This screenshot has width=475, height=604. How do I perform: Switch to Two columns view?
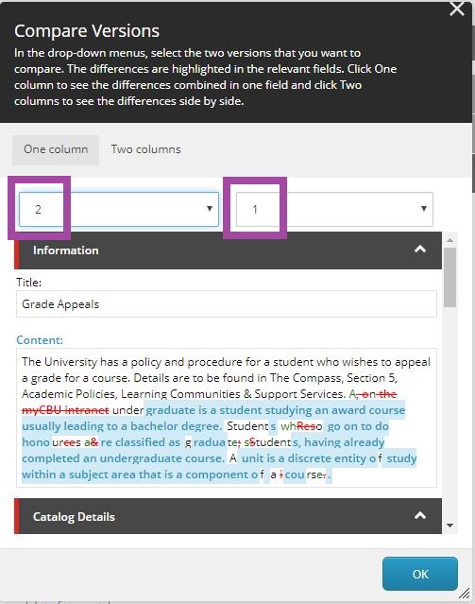click(145, 149)
